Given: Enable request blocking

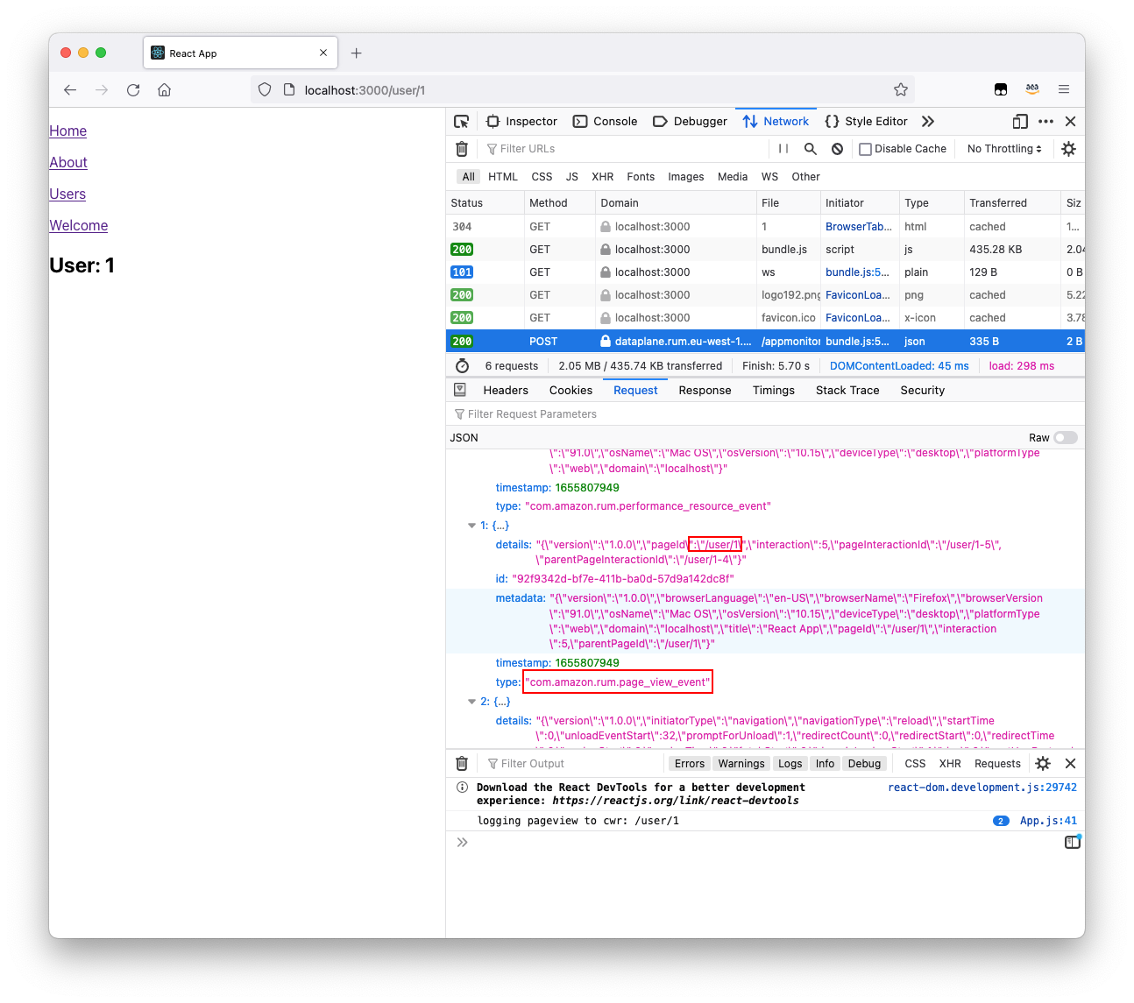Looking at the screenshot, I should pyautogui.click(x=837, y=149).
